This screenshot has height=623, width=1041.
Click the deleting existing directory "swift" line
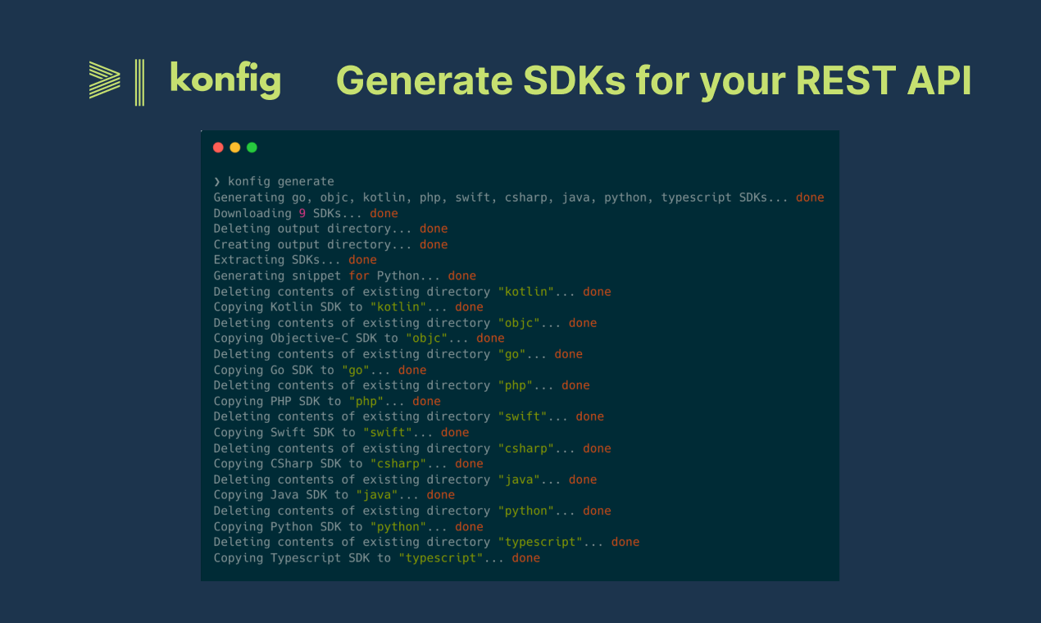tap(409, 416)
